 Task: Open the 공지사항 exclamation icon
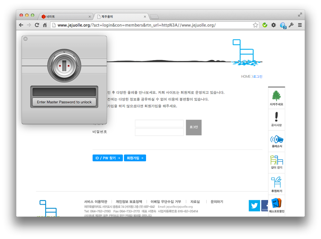tap(276, 119)
